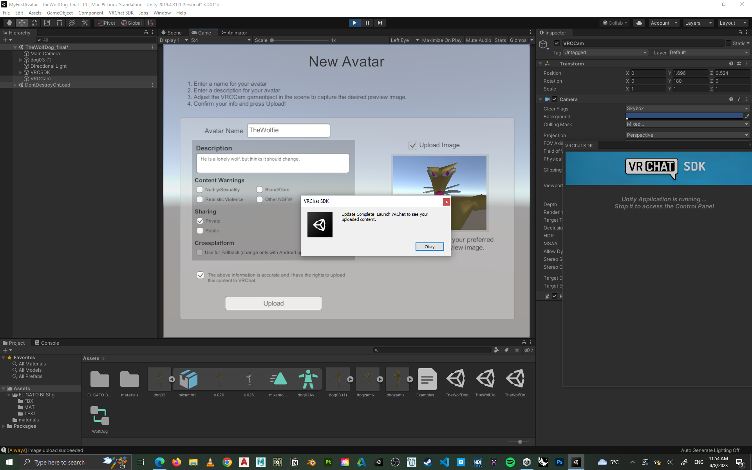This screenshot has height=470, width=752.
Task: Select the Move tool in toolbar
Action: coord(22,23)
